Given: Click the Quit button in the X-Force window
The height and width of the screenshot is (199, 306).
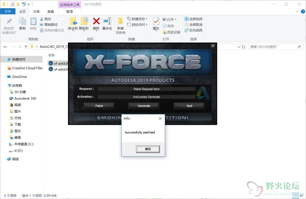Looking at the screenshot, I should point(189,106).
